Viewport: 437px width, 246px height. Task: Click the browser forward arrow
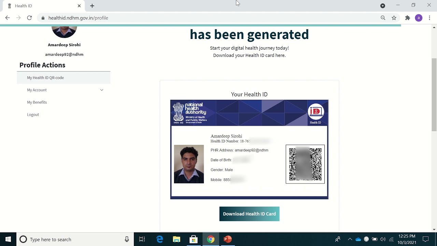coord(18,18)
